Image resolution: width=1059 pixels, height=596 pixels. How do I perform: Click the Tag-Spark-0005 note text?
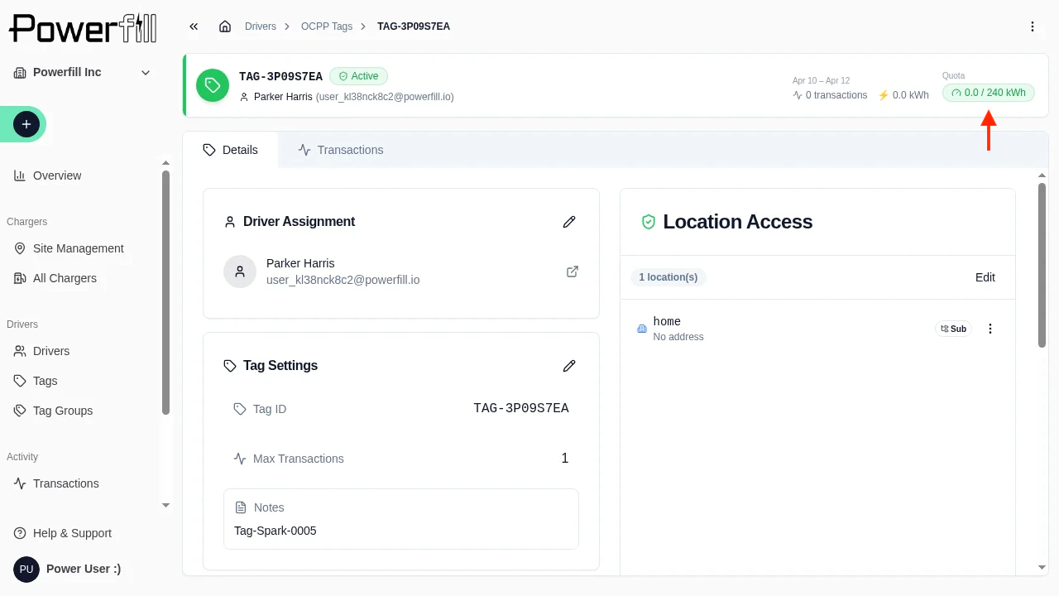[276, 531]
